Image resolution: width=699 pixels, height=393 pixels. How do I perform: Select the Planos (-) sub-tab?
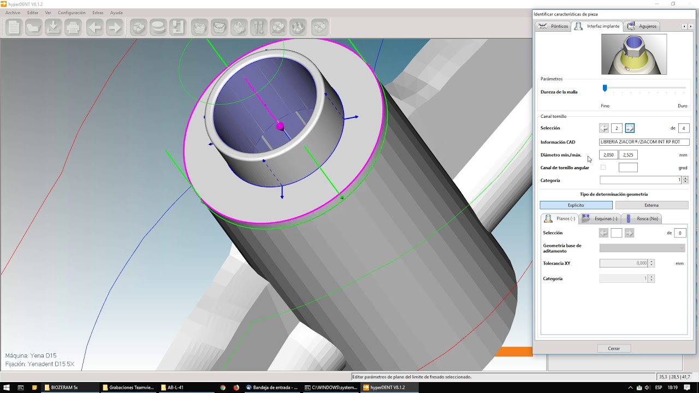pyautogui.click(x=560, y=218)
